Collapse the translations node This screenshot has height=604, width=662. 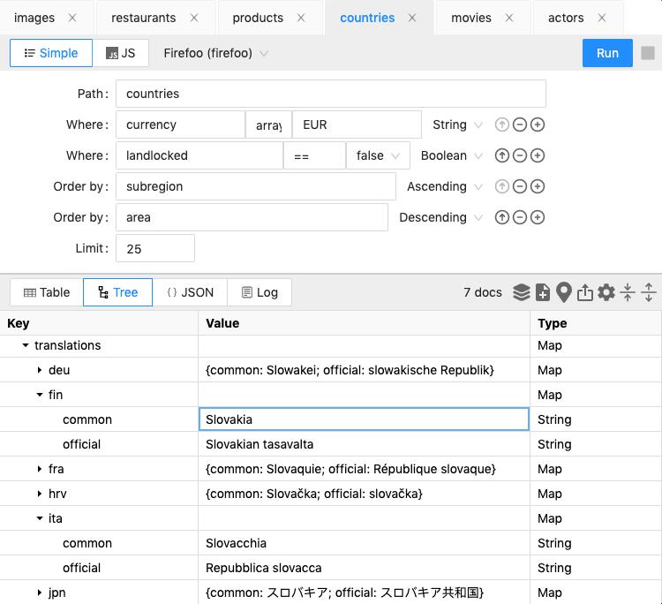26,345
